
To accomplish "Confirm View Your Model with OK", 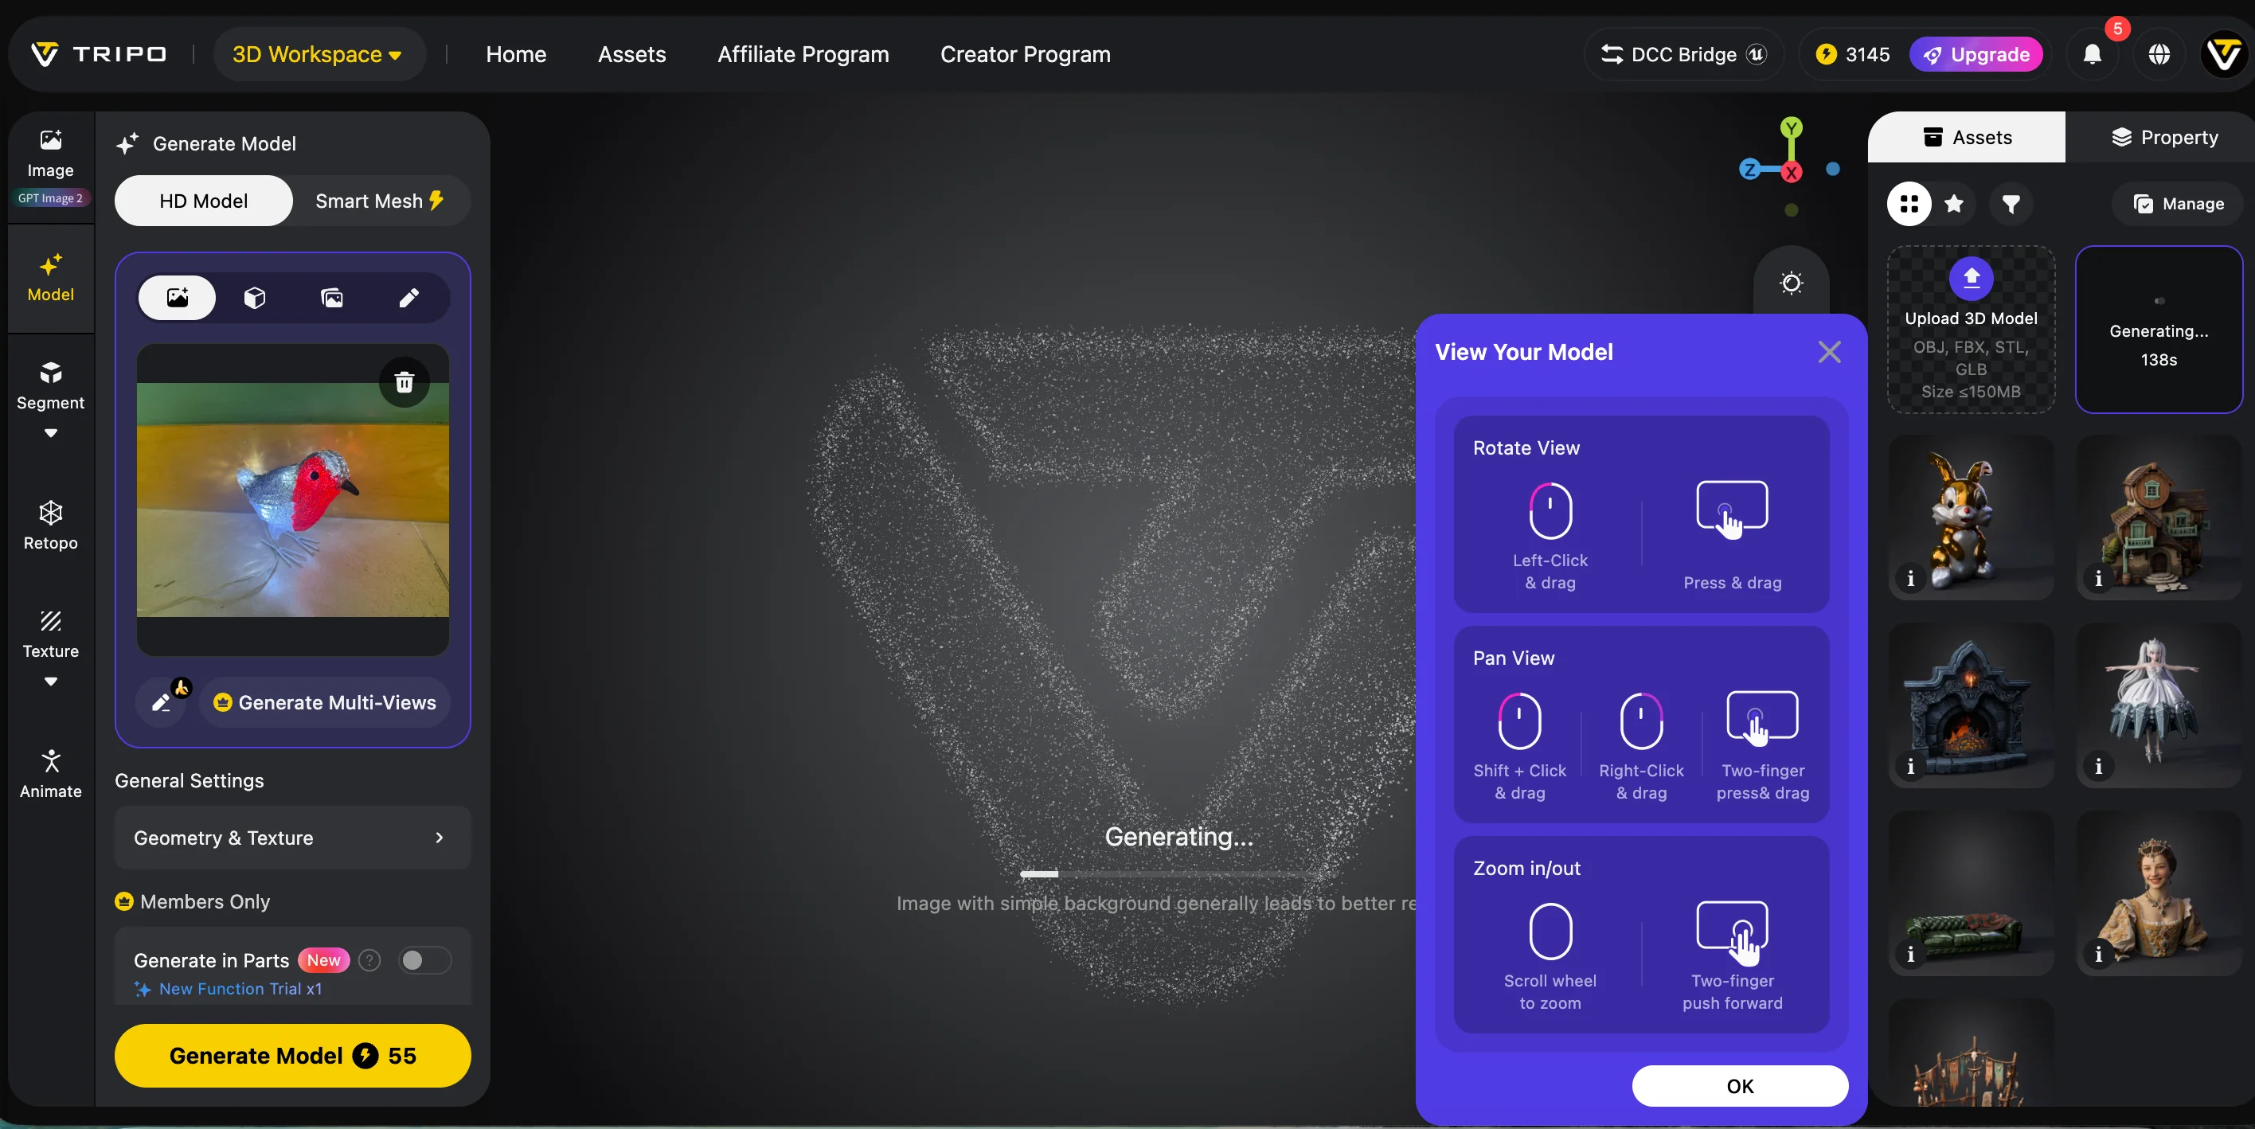I will point(1739,1086).
